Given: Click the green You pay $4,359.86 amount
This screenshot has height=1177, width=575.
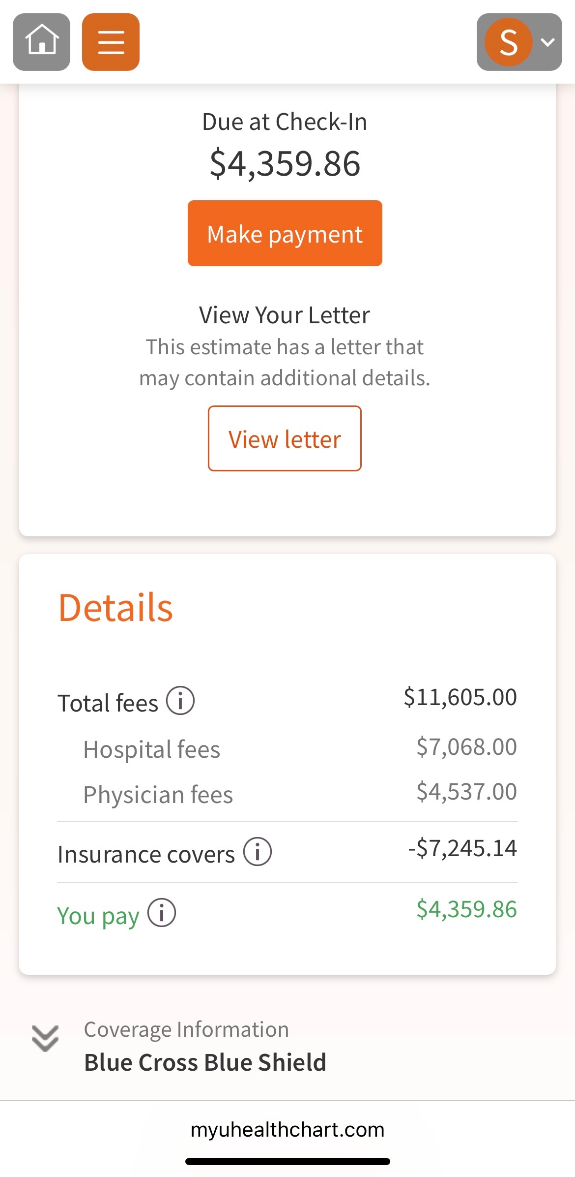Looking at the screenshot, I should click(466, 909).
